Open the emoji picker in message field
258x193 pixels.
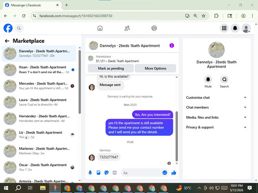tap(165, 172)
